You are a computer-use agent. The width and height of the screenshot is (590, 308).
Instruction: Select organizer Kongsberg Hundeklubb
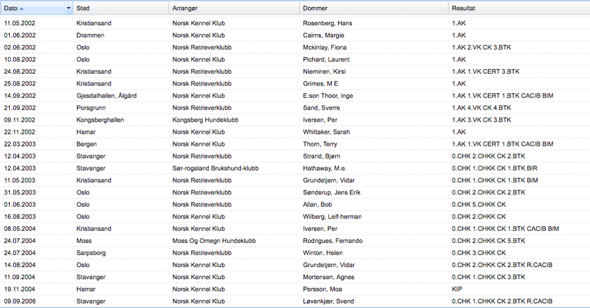pyautogui.click(x=206, y=120)
